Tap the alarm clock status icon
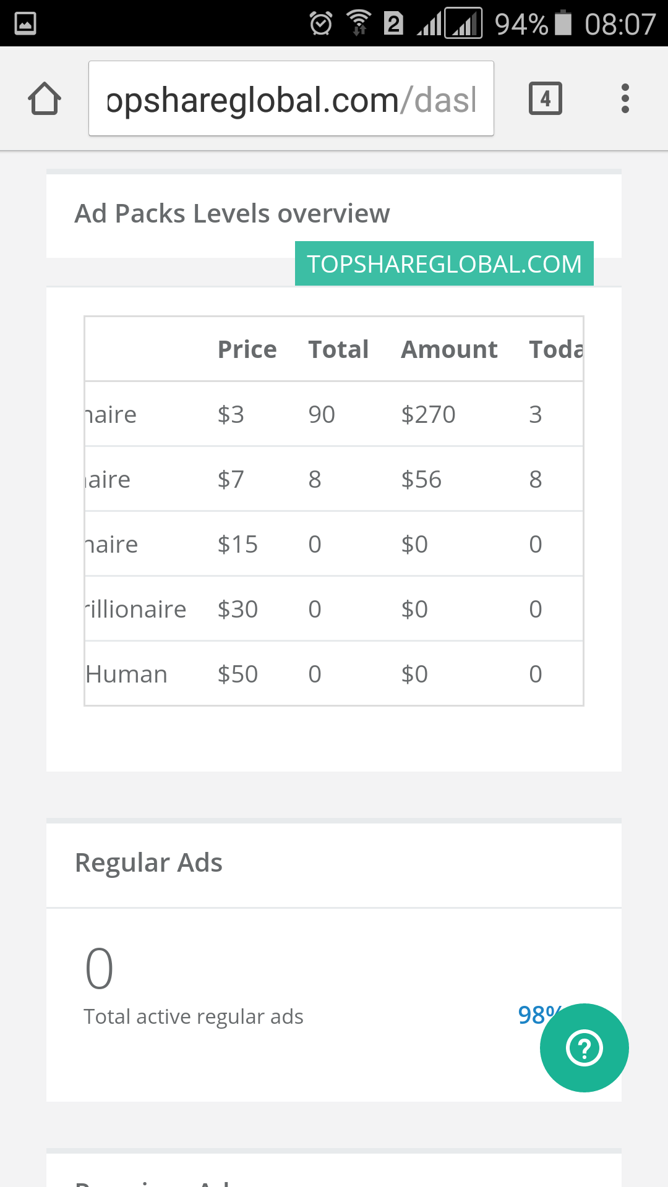668x1187 pixels. tap(321, 24)
